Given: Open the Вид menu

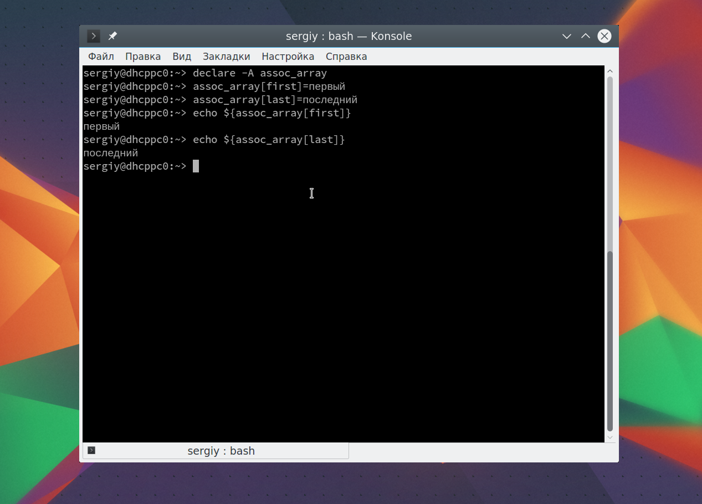Looking at the screenshot, I should (x=182, y=57).
